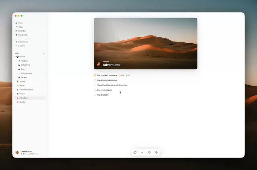Open the Leaderboard page
Screen dimensions: 257x170
22,42
